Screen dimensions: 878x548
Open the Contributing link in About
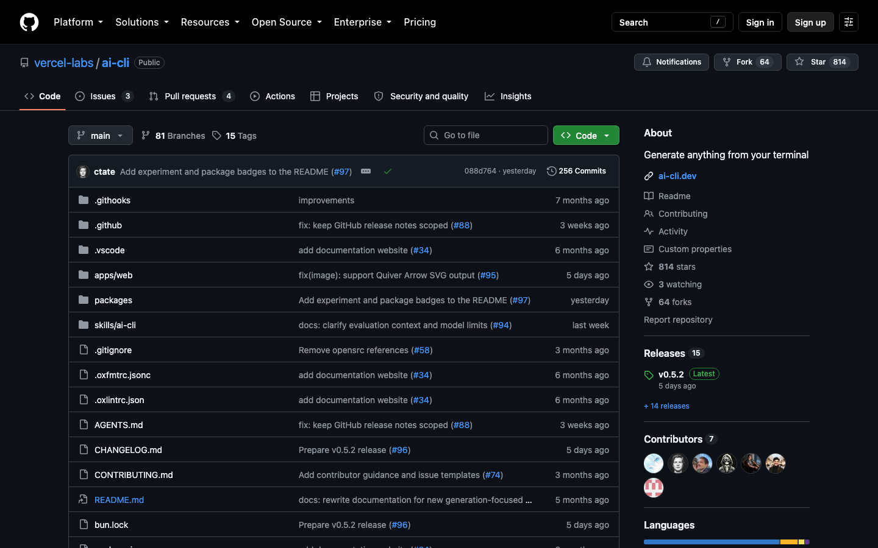click(x=683, y=214)
